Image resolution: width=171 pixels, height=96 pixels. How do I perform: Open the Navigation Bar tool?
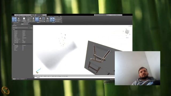click(19, 19)
